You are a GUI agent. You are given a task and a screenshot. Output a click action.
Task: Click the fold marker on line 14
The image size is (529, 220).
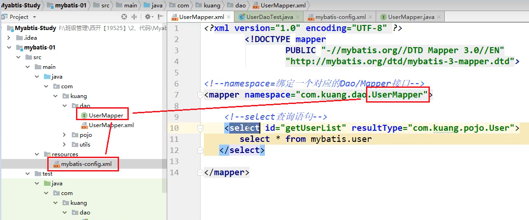pyautogui.click(x=201, y=172)
